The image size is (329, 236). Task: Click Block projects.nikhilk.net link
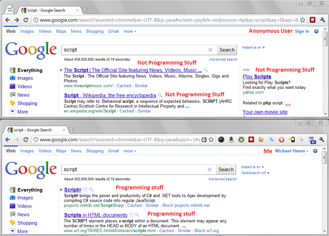(186, 205)
